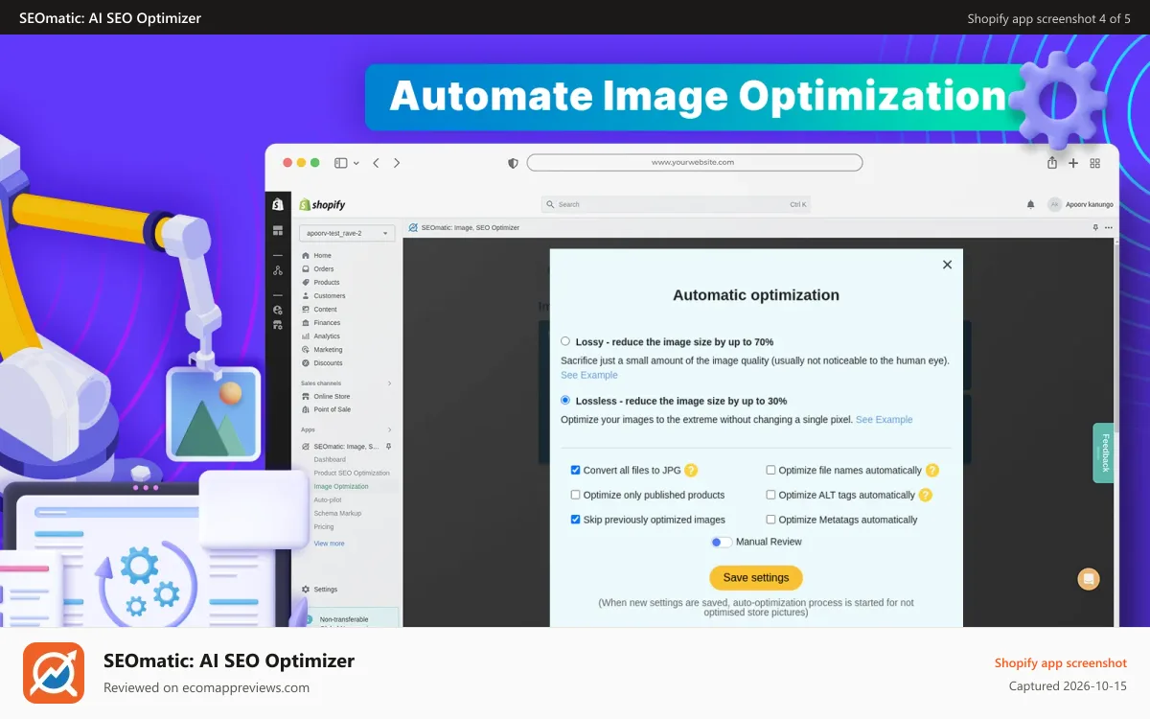Image resolution: width=1150 pixels, height=719 pixels.
Task: Click the Point of Sale bag icon
Action: 306,409
